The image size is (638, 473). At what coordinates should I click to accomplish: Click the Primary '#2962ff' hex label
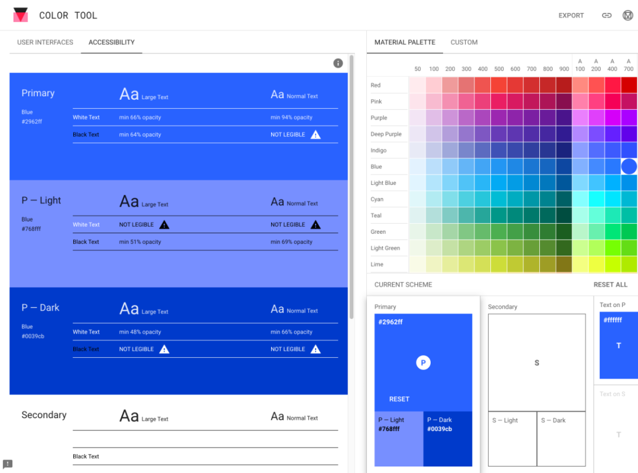click(x=32, y=121)
